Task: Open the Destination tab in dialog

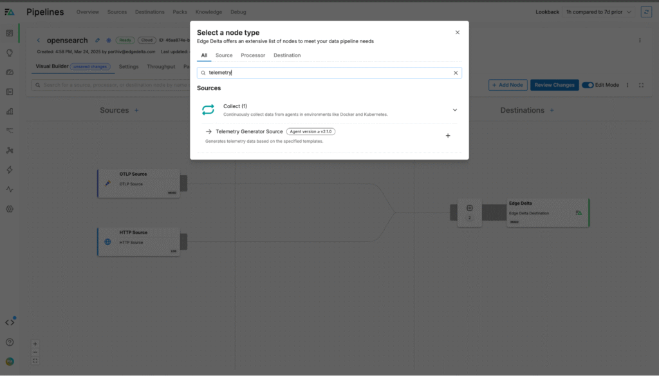Action: point(287,55)
